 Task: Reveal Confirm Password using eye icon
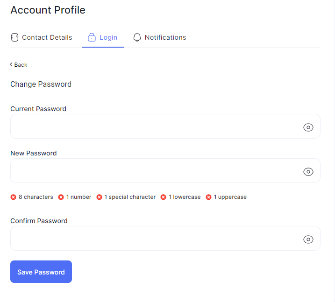[308, 239]
